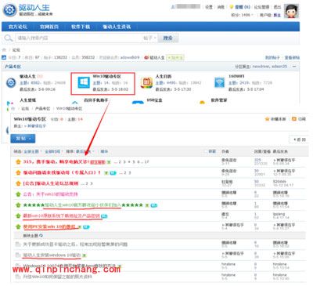Open 论坛管理 link
The image size is (313, 286).
(x=261, y=7)
